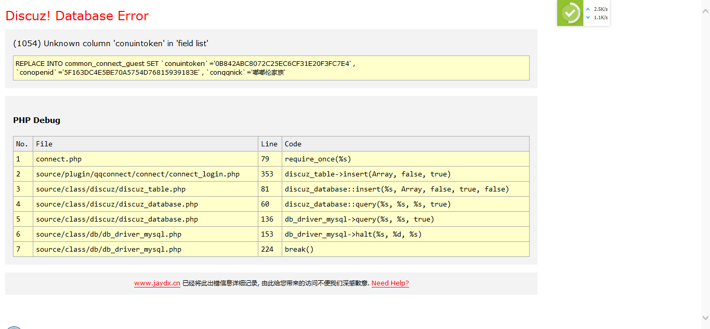The width and height of the screenshot is (710, 329).
Task: Click the Code column header
Action: [293, 144]
